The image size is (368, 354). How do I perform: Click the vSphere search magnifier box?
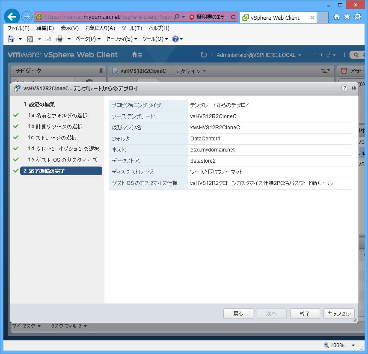pyautogui.click(x=357, y=55)
